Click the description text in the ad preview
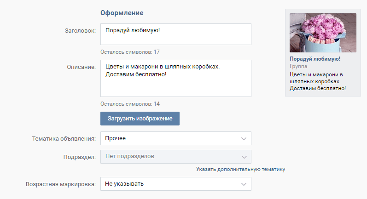Image resolution: width=367 pixels, height=199 pixels. point(318,81)
